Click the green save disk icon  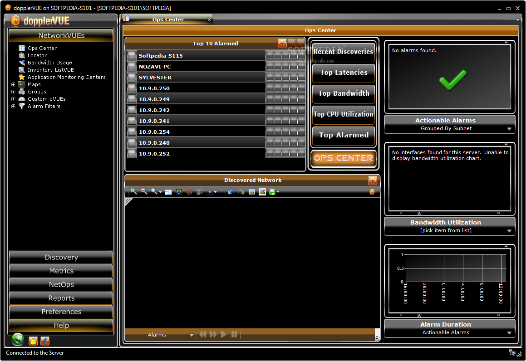272,192
